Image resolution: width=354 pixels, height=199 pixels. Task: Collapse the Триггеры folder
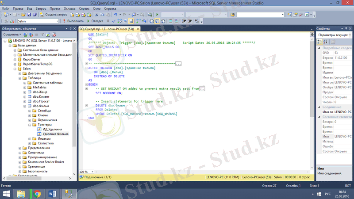pyautogui.click(x=30, y=125)
